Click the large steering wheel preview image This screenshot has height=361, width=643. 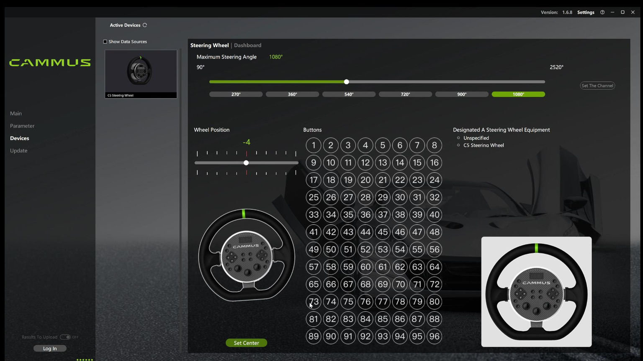coord(536,292)
